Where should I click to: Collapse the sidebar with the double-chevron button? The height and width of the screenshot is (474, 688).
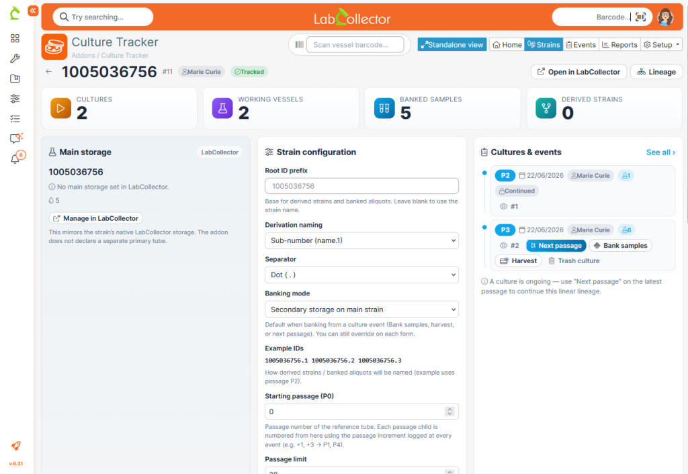[x=33, y=11]
